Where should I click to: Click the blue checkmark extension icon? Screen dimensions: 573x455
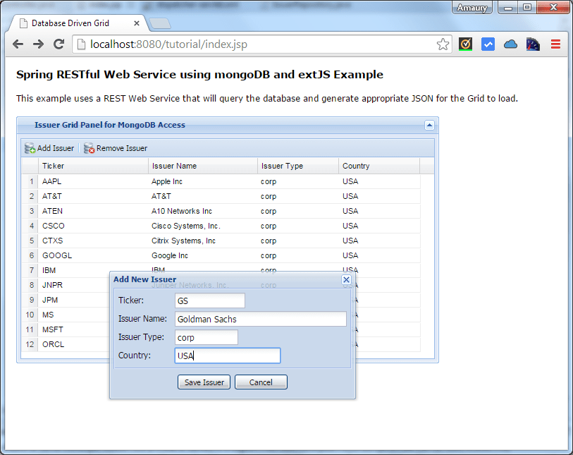tap(488, 44)
